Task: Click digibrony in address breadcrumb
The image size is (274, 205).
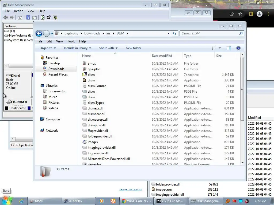Action: (71, 33)
